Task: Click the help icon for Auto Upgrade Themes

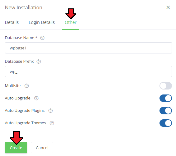Action: click(52, 123)
